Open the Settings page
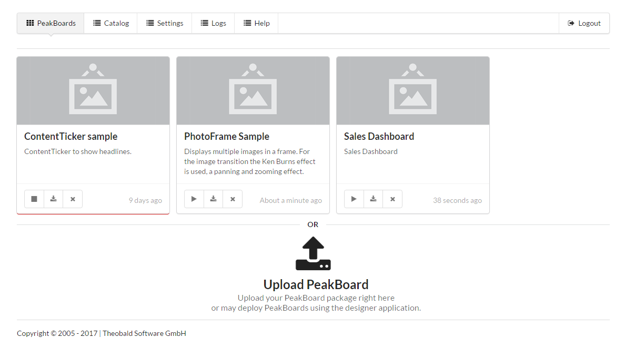This screenshot has width=625, height=348. pyautogui.click(x=165, y=23)
